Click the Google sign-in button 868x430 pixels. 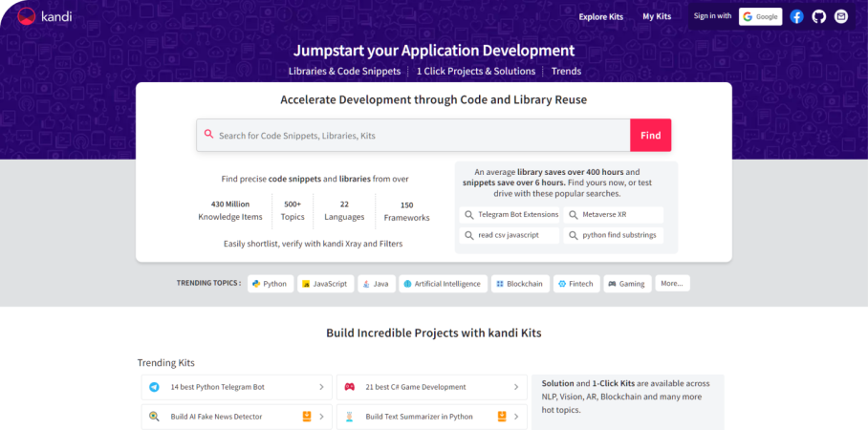click(760, 16)
